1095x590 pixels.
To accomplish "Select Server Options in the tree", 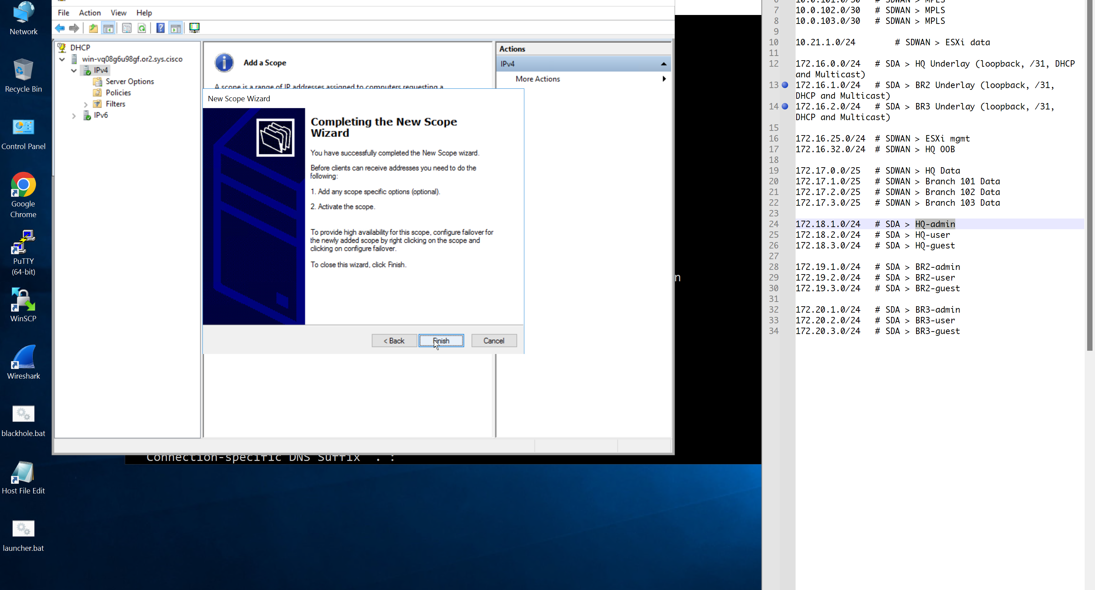I will [x=129, y=82].
